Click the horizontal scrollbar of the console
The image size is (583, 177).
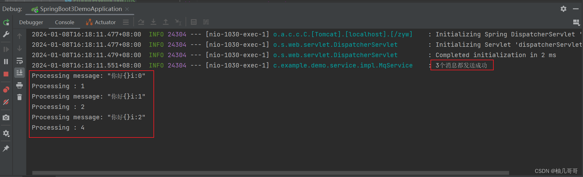(270, 173)
